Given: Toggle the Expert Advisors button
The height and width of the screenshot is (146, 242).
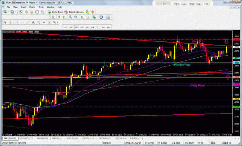Looking at the screenshot, I should click(x=74, y=12).
